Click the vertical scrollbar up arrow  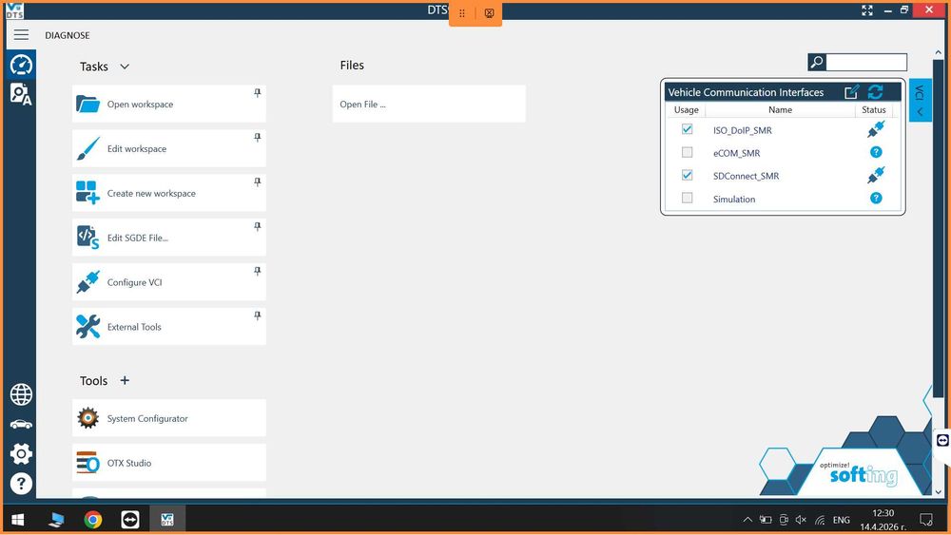[x=939, y=52]
